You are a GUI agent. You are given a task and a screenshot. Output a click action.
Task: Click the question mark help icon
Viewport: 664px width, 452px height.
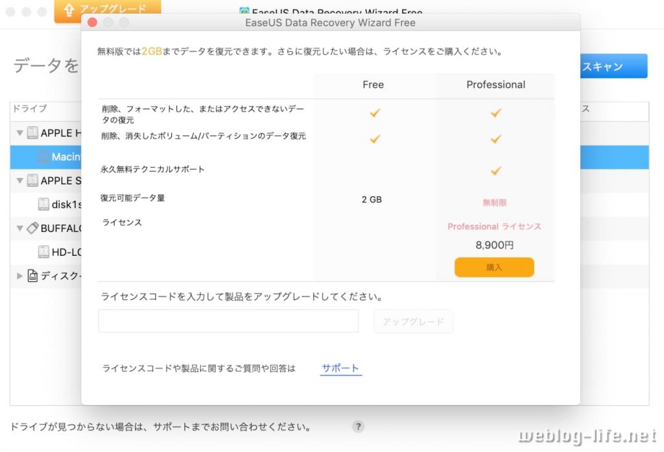point(358,427)
